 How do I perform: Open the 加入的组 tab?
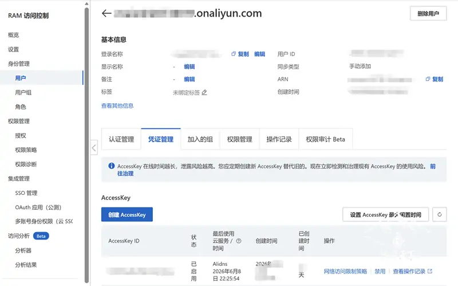[200, 139]
